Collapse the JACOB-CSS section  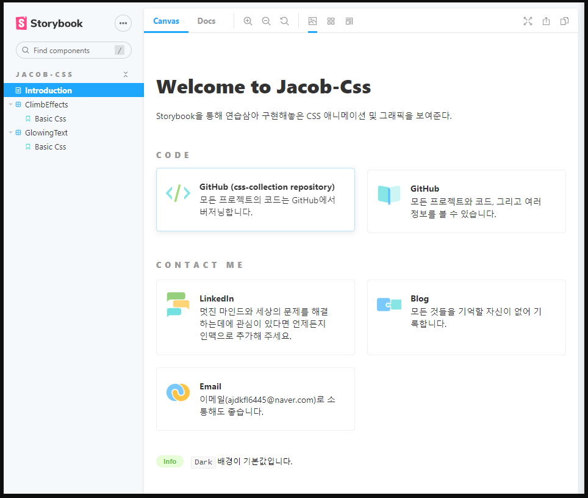click(x=126, y=74)
